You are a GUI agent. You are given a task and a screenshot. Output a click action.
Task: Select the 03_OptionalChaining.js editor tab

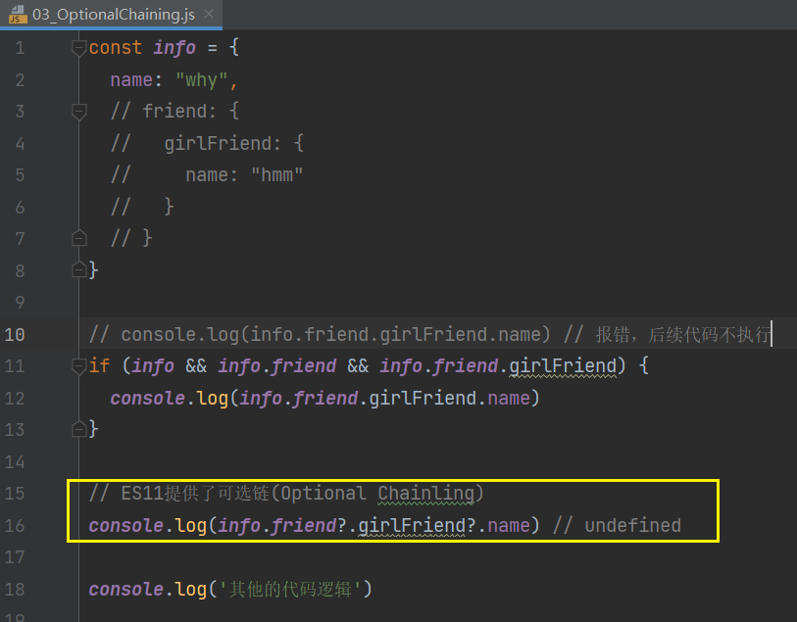(111, 15)
